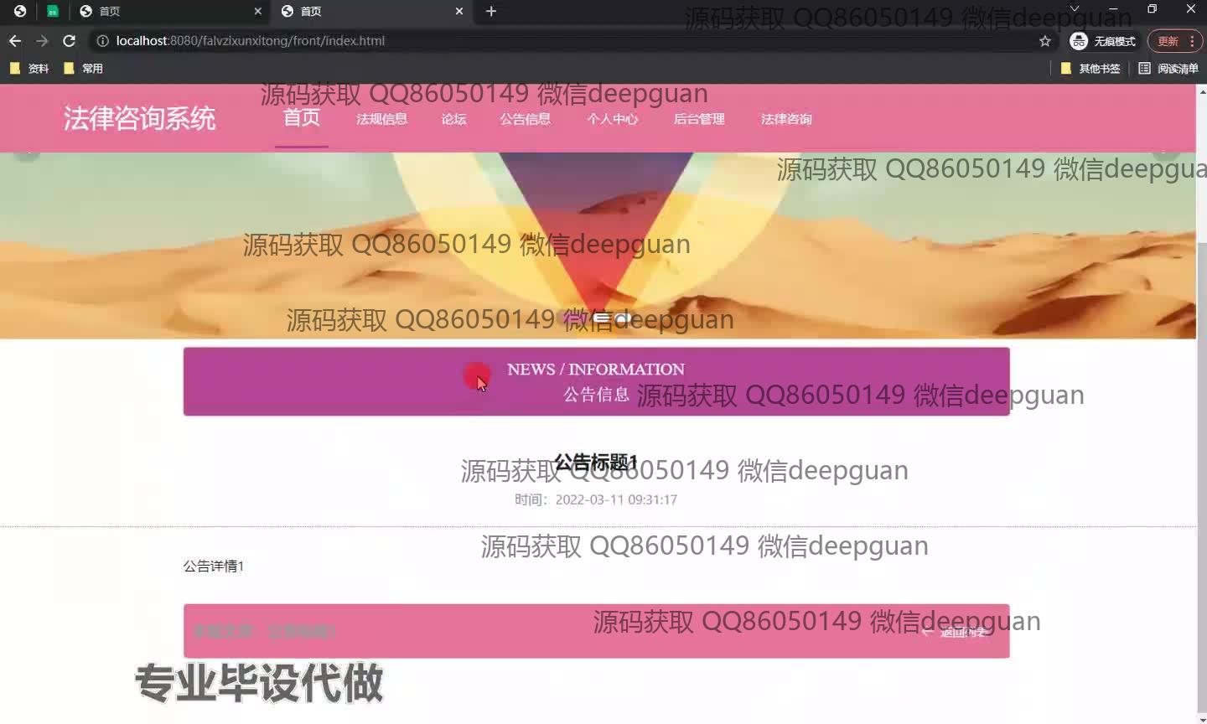Click the 公告标题1 announcement title
1207x724 pixels.
point(596,463)
